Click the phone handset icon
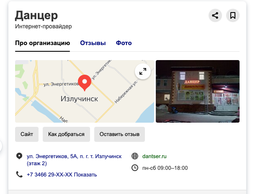 tap(19, 174)
